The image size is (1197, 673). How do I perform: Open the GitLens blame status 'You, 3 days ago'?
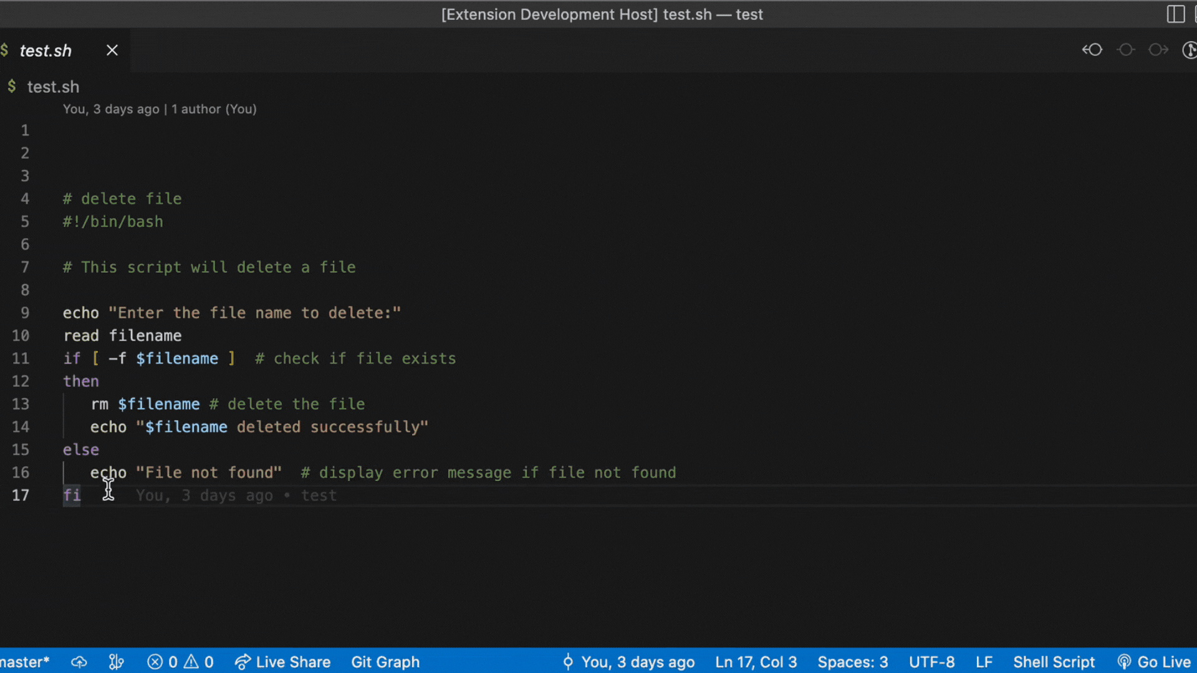point(630,662)
